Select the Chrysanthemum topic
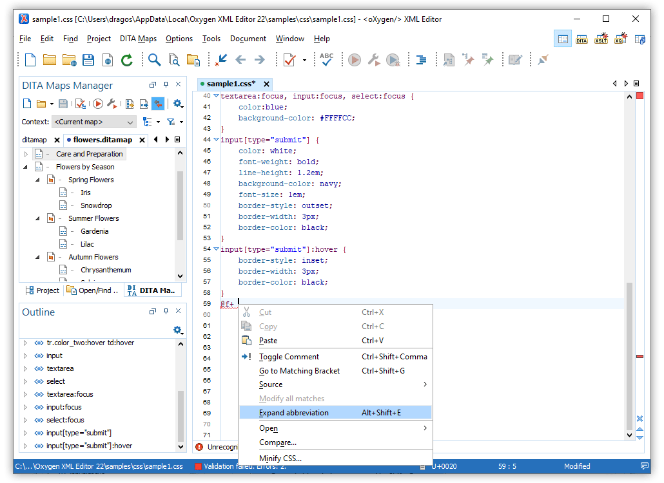Image resolution: width=664 pixels, height=483 pixels. pos(106,270)
